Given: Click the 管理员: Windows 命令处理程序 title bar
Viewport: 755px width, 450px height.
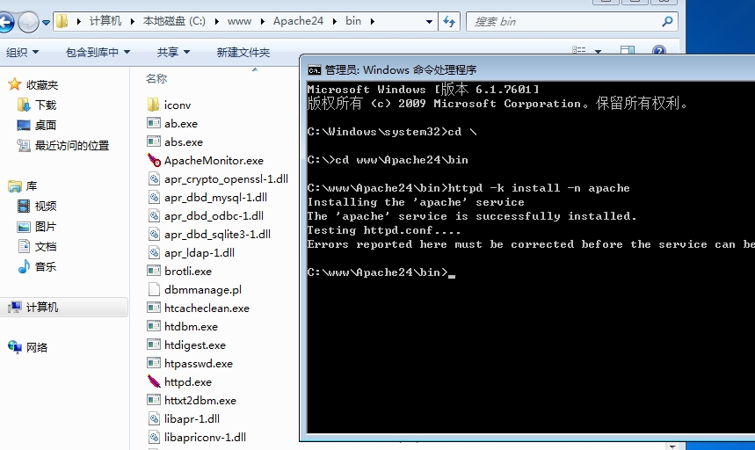Looking at the screenshot, I should tap(527, 69).
